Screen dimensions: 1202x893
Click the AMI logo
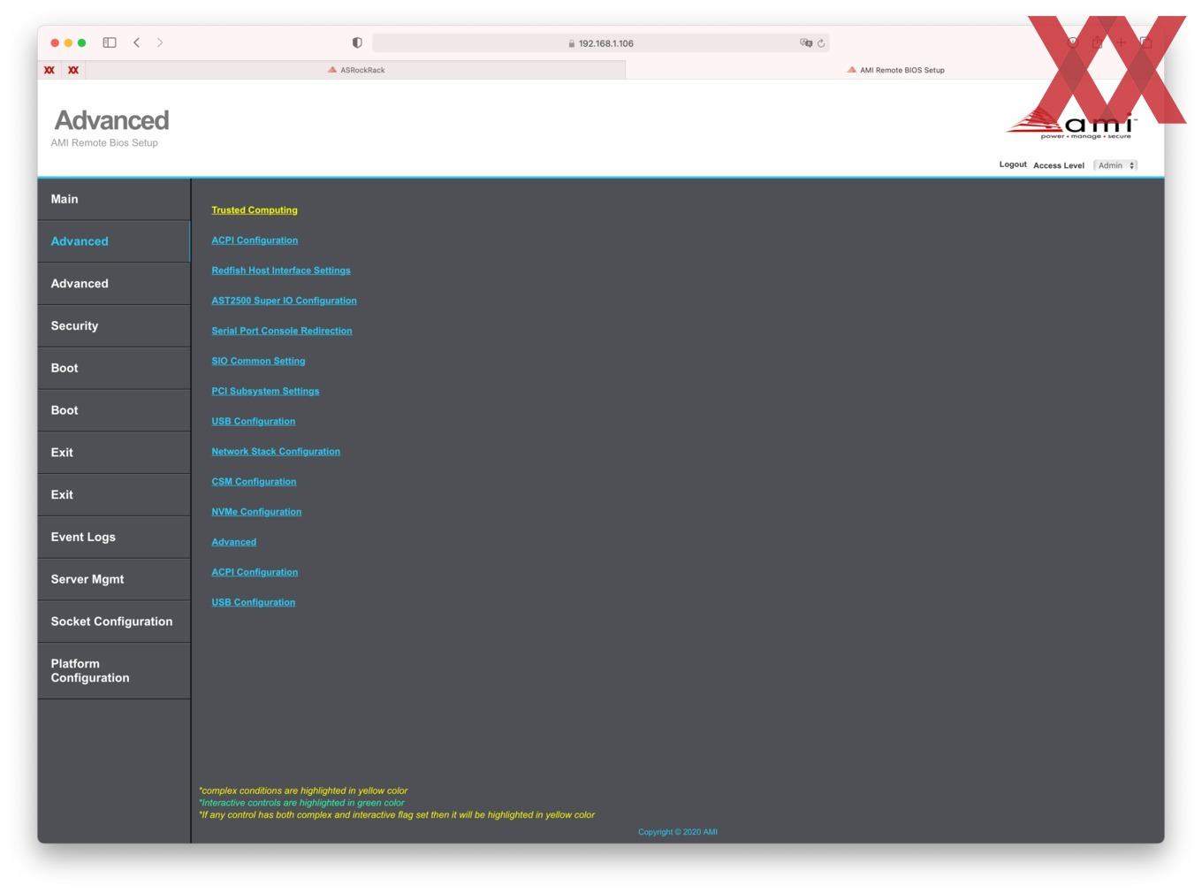1070,125
